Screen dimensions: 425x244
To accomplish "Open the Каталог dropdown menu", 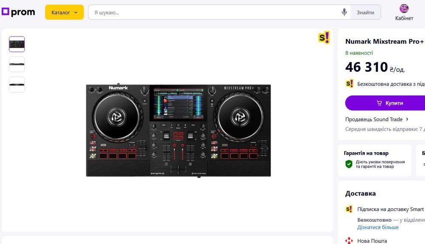I will click(64, 12).
